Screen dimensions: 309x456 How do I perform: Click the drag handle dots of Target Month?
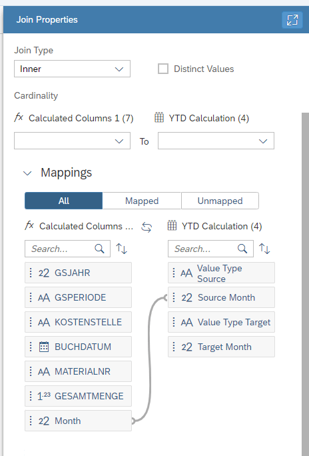tap(174, 347)
